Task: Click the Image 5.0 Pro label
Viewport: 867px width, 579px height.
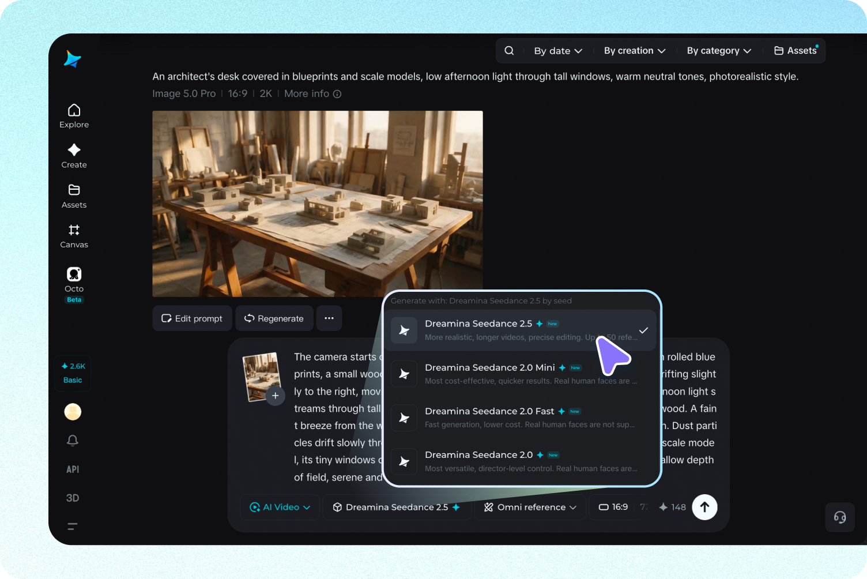Action: tap(184, 93)
